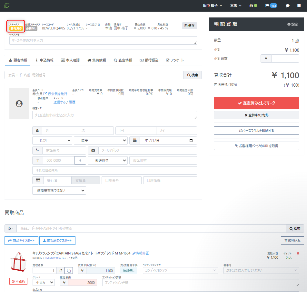The image size is (307, 292).
Task: Open the 田中 裕子 user dropdown
Action: 213,5
